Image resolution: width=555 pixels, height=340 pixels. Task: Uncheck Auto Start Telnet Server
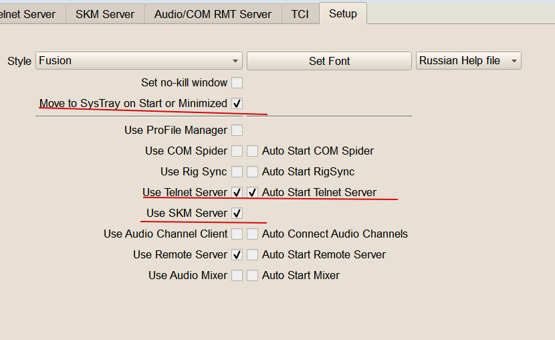tap(252, 193)
